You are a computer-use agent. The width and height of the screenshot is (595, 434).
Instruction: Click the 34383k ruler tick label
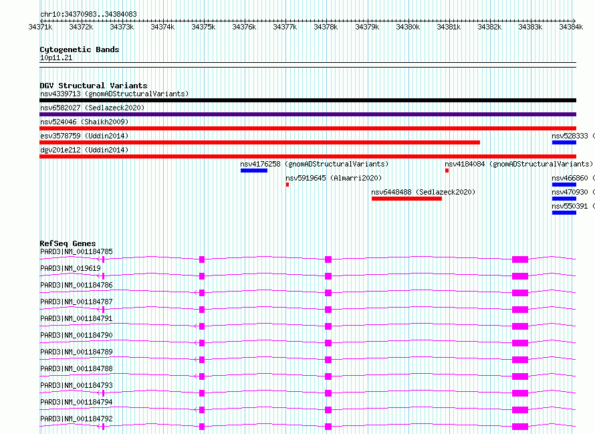pyautogui.click(x=530, y=27)
